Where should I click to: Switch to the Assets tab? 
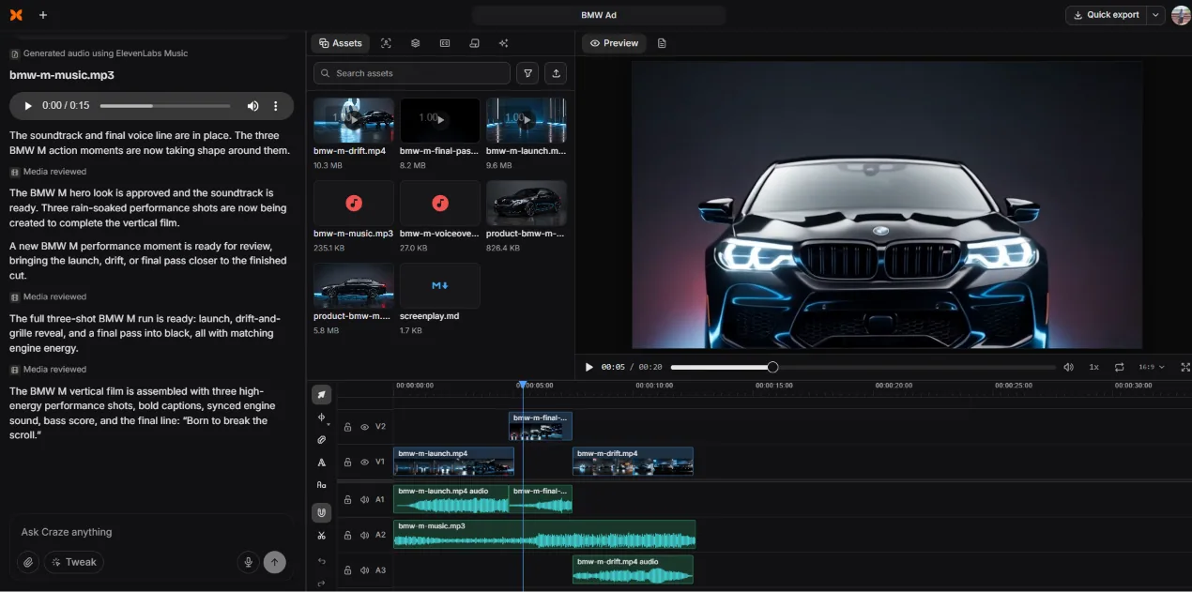coord(340,43)
